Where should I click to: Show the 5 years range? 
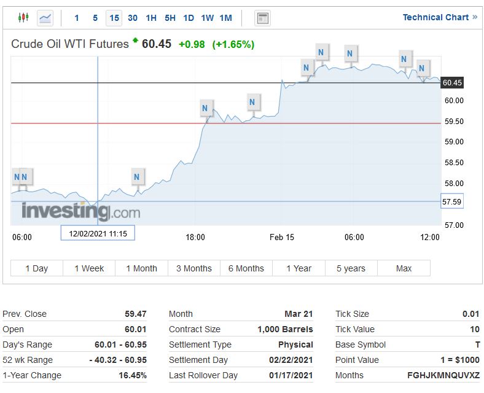click(x=351, y=268)
